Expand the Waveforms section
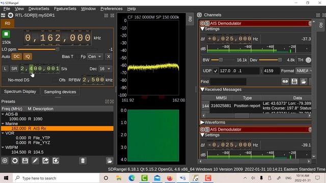This screenshot has height=183, width=326. click(x=202, y=123)
